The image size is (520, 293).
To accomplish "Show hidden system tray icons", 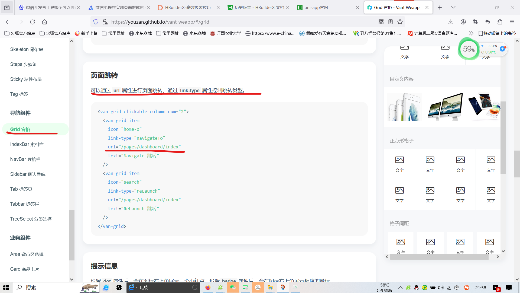I will coord(400,288).
